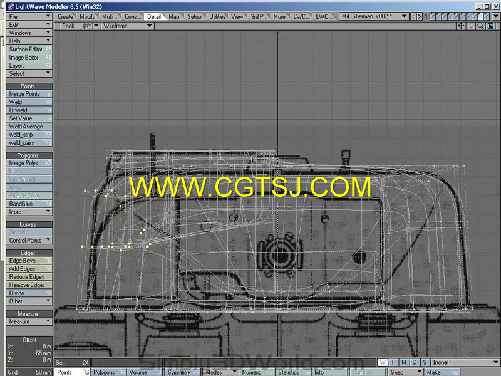
Task: Open the Numeric panel
Action: click(x=257, y=372)
